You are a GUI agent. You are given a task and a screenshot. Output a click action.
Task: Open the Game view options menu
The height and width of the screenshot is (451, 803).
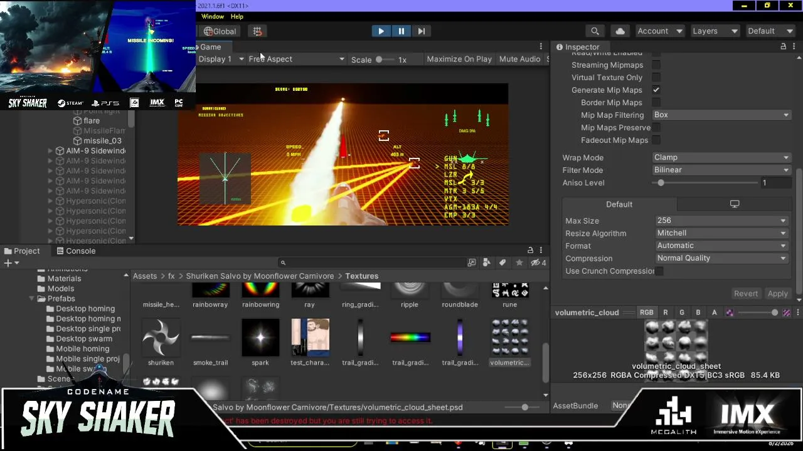(x=541, y=46)
